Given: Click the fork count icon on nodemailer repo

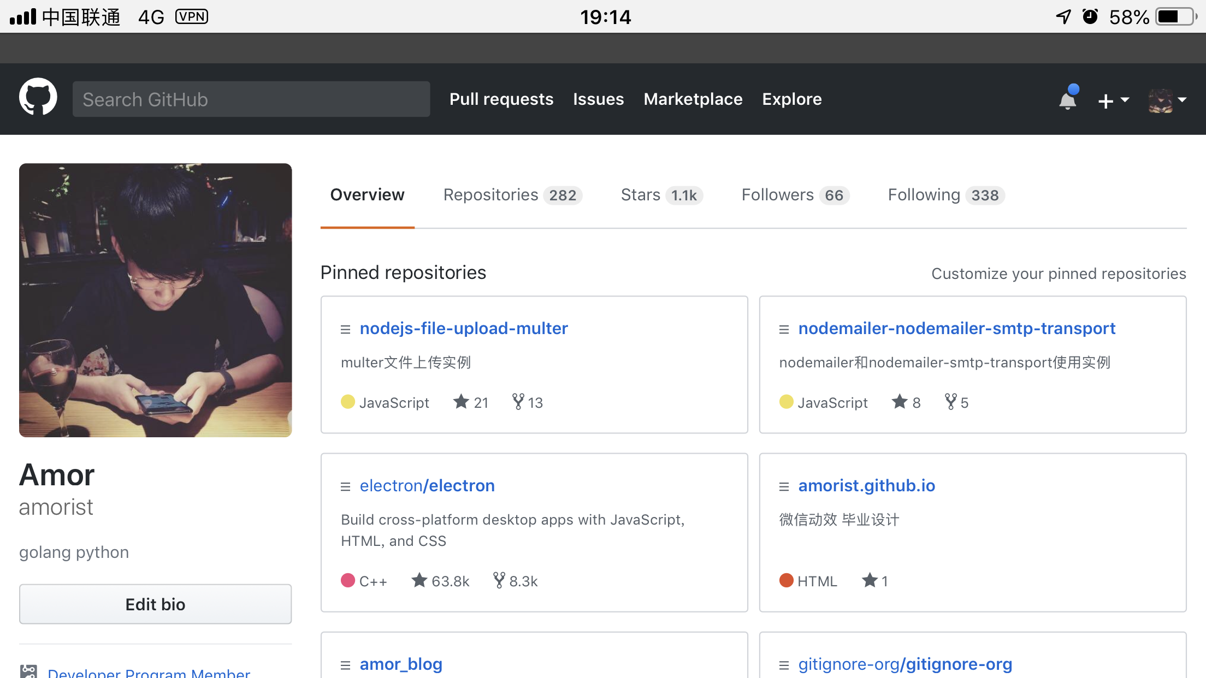Looking at the screenshot, I should 950,402.
